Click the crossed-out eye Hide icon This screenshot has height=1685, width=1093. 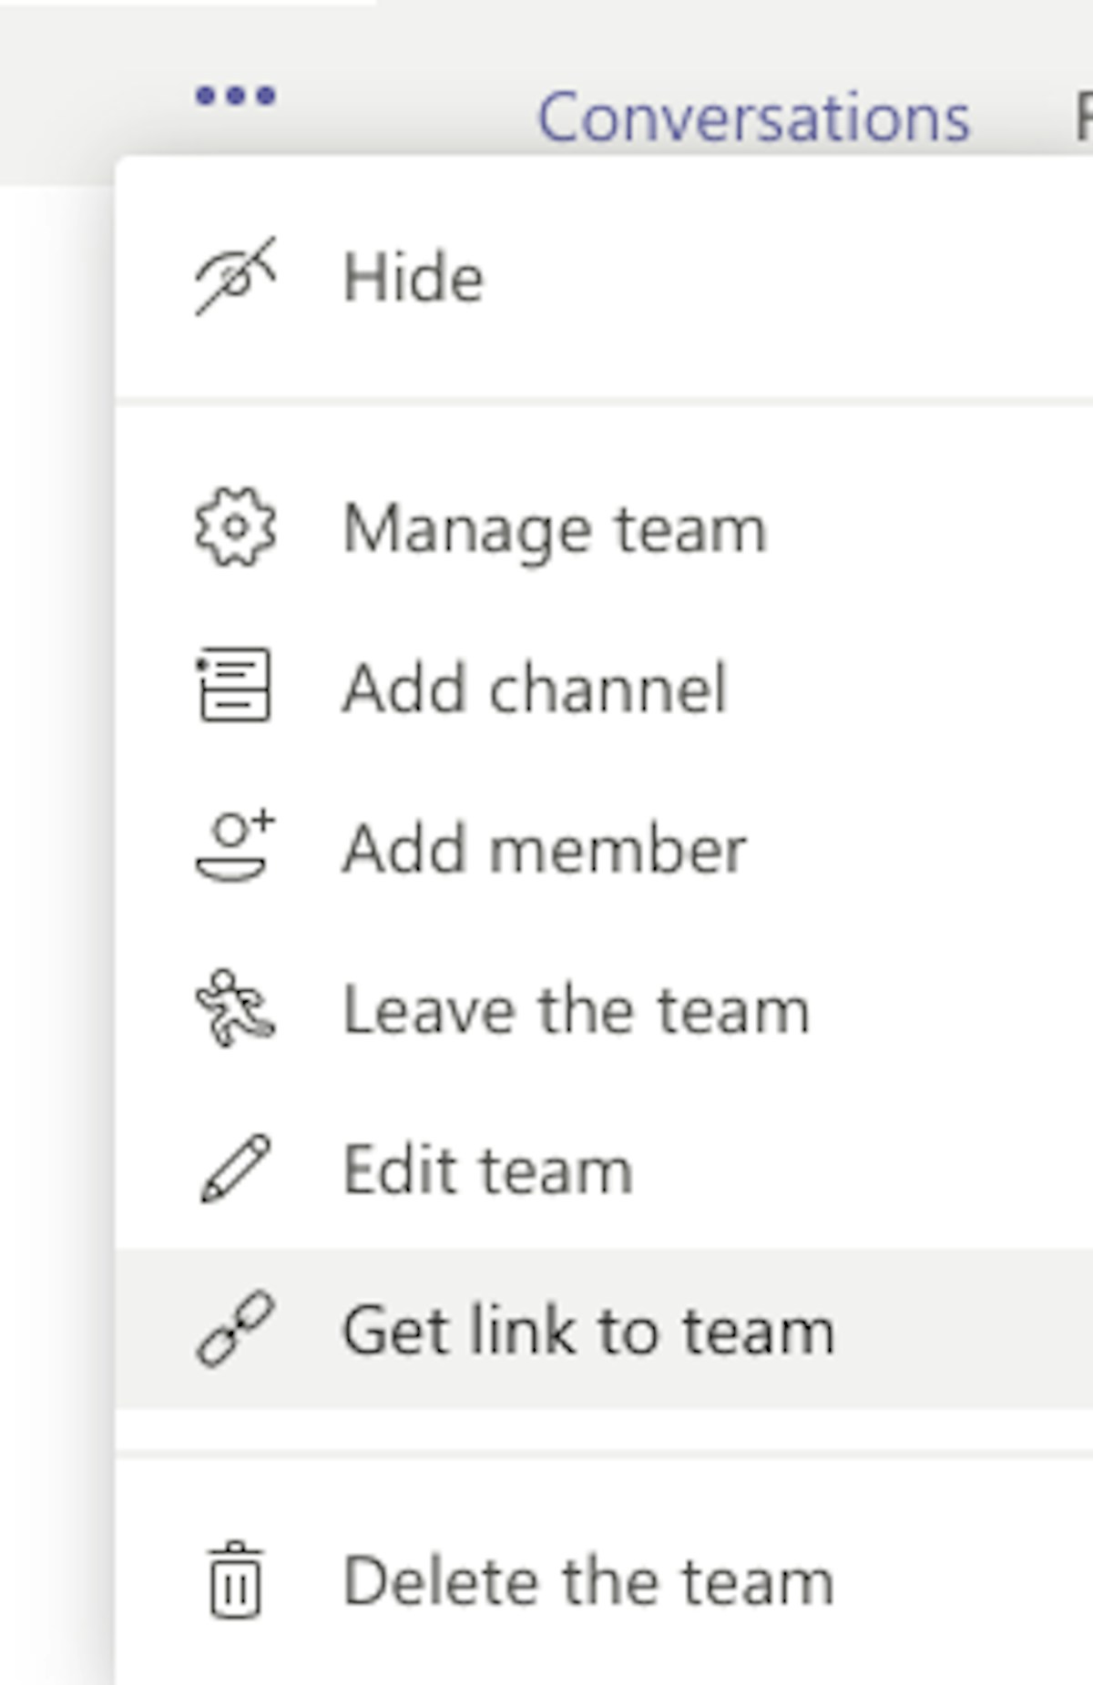(x=235, y=276)
